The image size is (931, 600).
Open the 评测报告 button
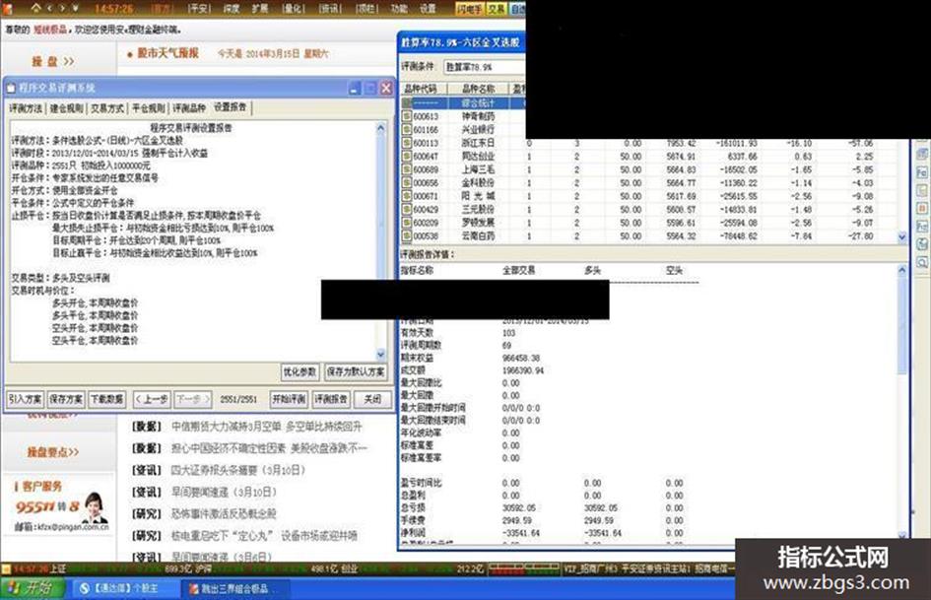point(331,399)
